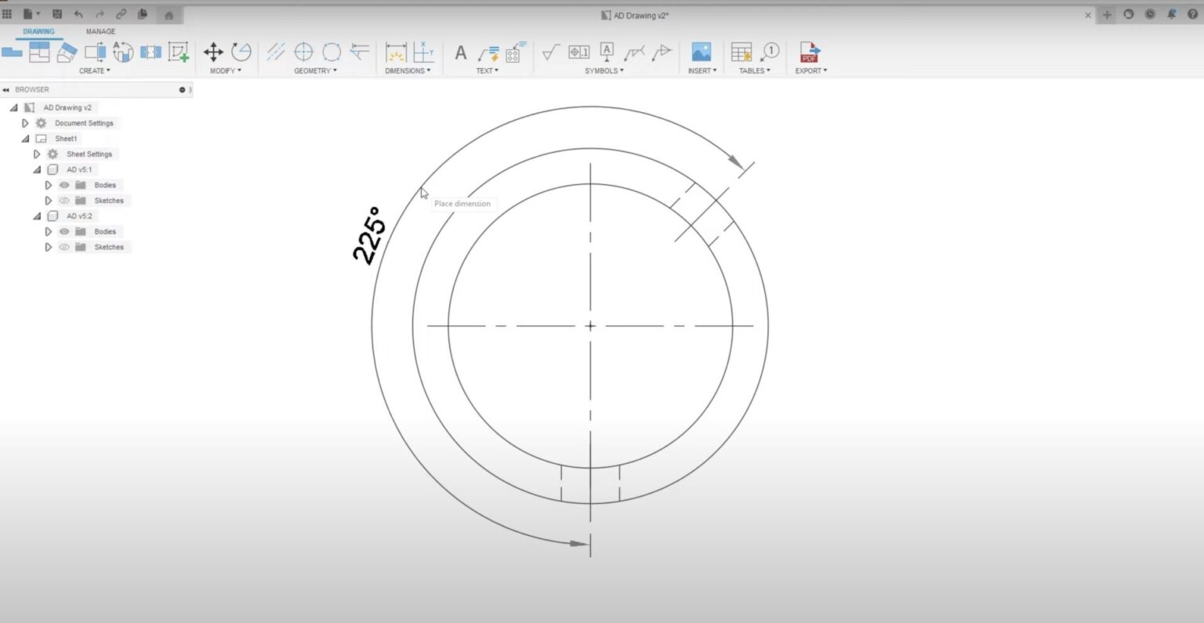The width and height of the screenshot is (1204, 623).
Task: Expand Document Settings in the browser
Action: coord(24,123)
